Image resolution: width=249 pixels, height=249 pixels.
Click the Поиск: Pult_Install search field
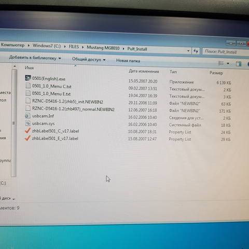pos(226,52)
